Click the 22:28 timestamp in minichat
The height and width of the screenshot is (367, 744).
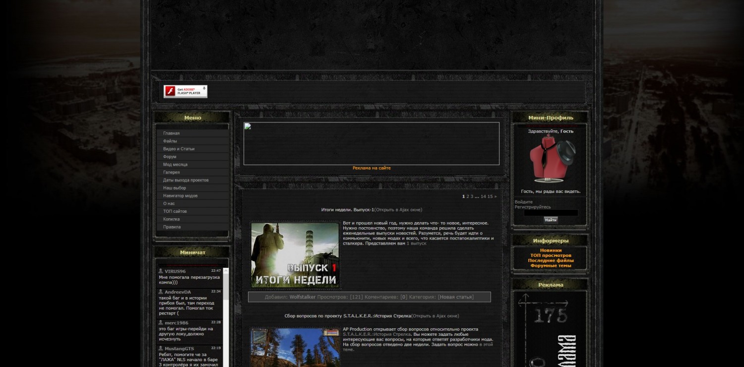point(216,322)
